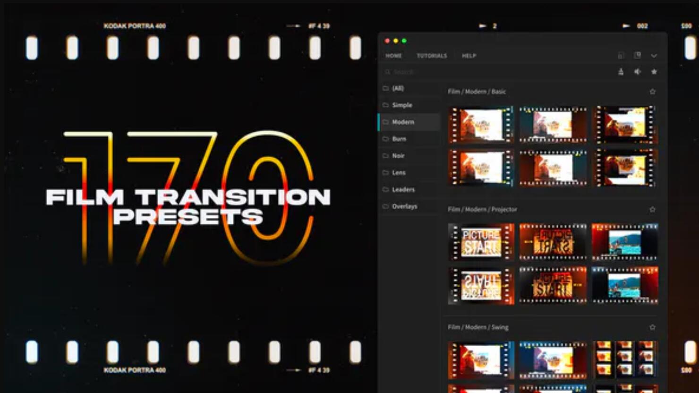Expand the chevron dropdown in the header
Image resolution: width=699 pixels, height=393 pixels.
tap(654, 56)
